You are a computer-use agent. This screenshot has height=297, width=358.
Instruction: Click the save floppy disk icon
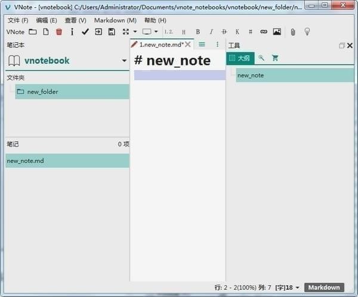point(112,32)
